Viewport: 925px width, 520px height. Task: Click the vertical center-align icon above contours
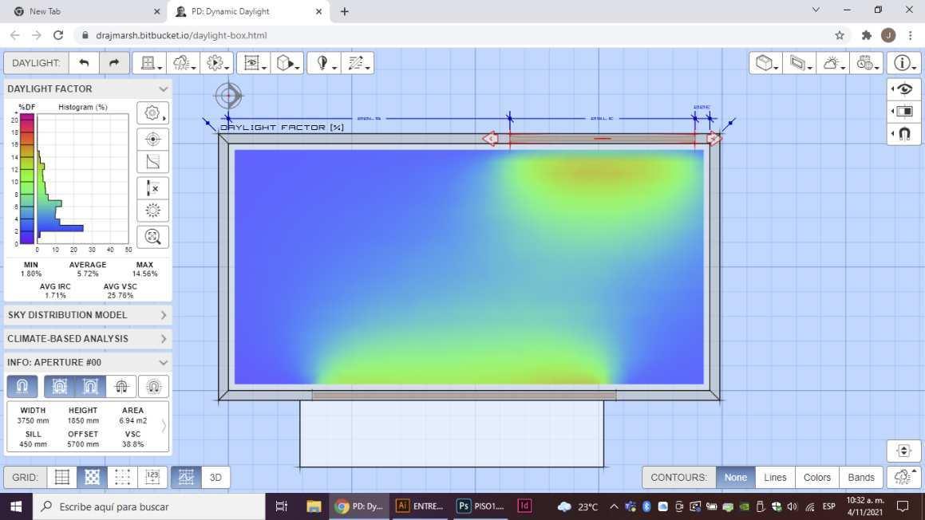tap(903, 451)
